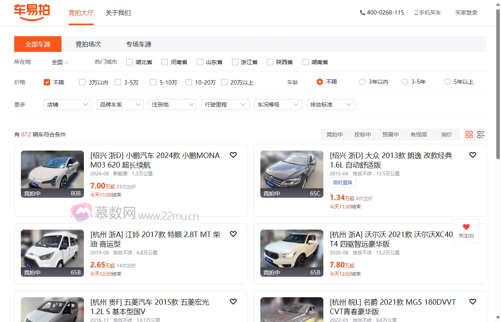Open the 排放标准 dropdown

pyautogui.click(x=330, y=105)
